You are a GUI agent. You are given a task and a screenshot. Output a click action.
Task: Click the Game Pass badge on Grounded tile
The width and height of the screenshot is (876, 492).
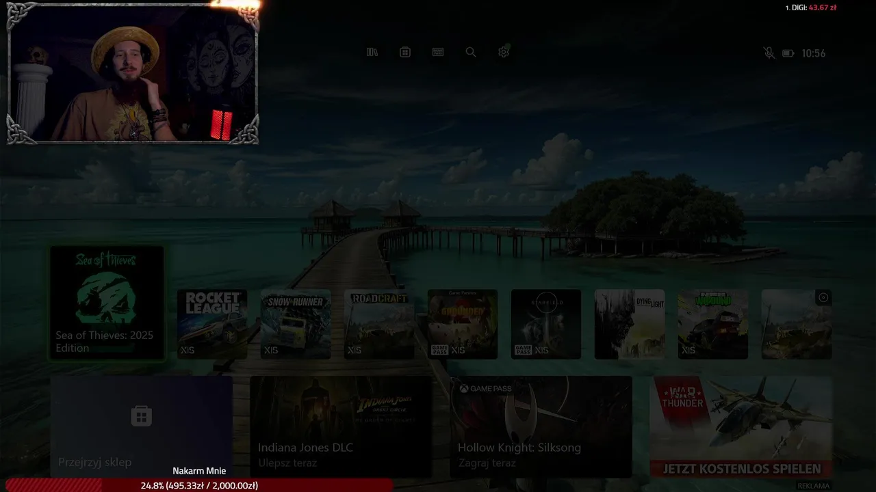coord(439,350)
